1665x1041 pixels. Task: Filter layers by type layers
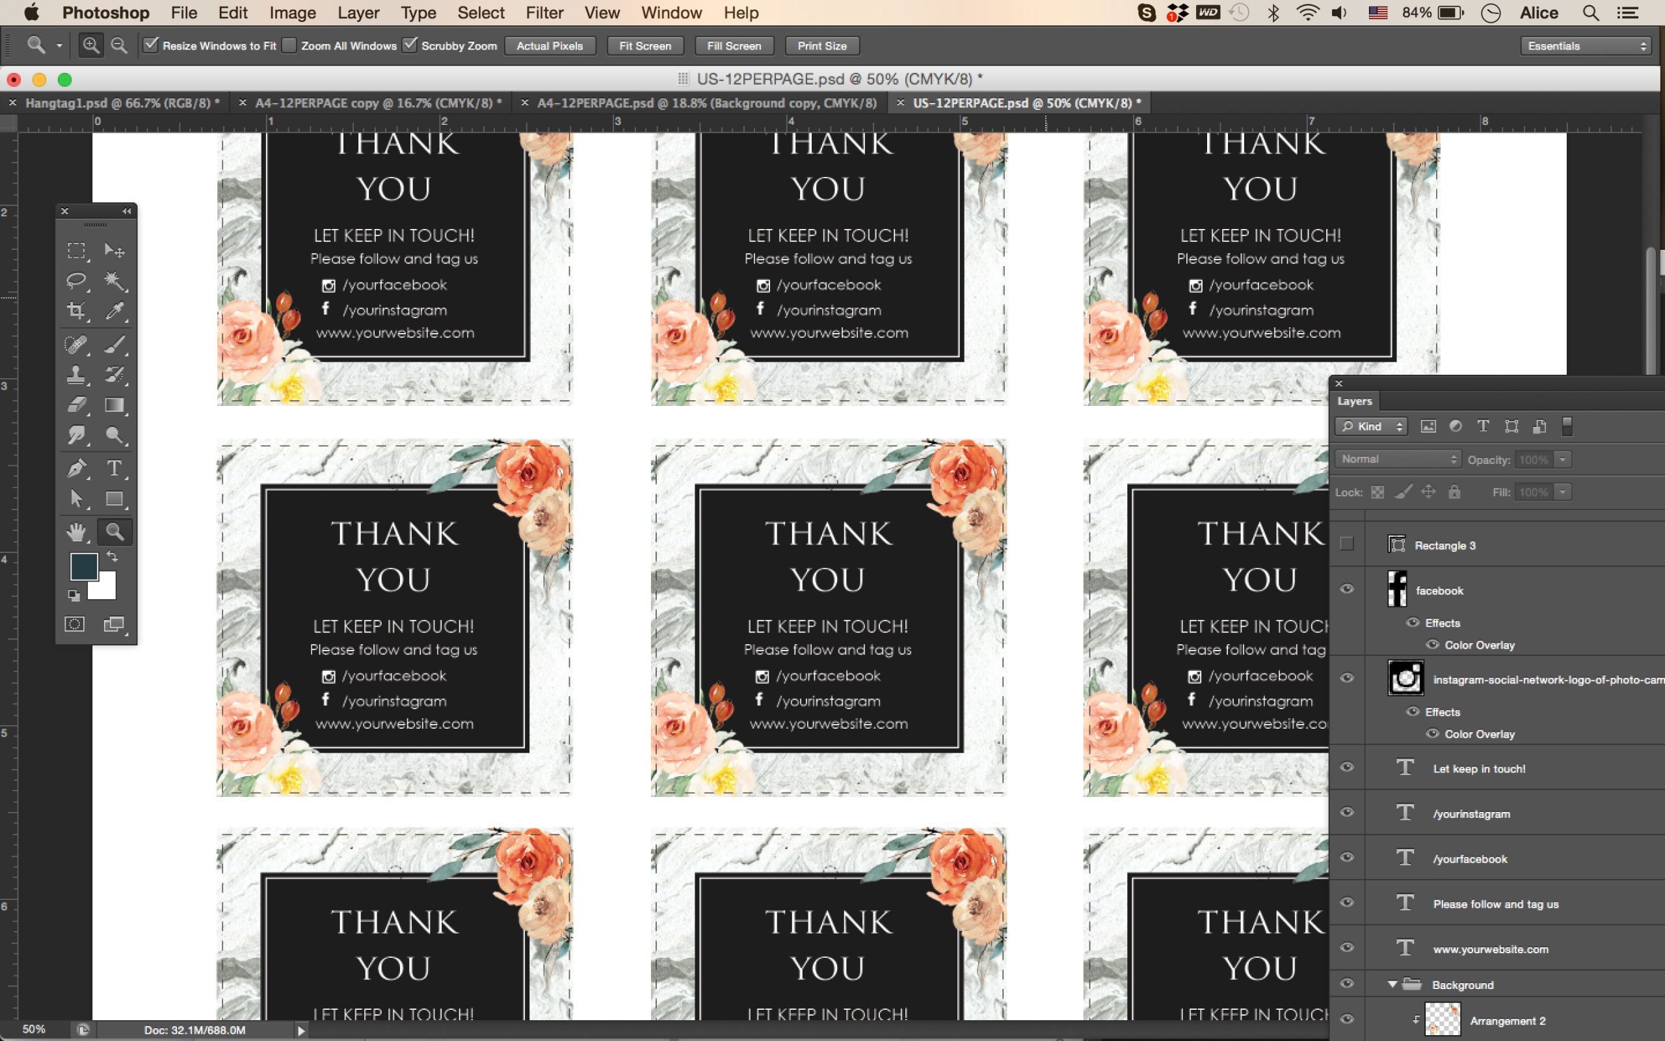point(1484,426)
